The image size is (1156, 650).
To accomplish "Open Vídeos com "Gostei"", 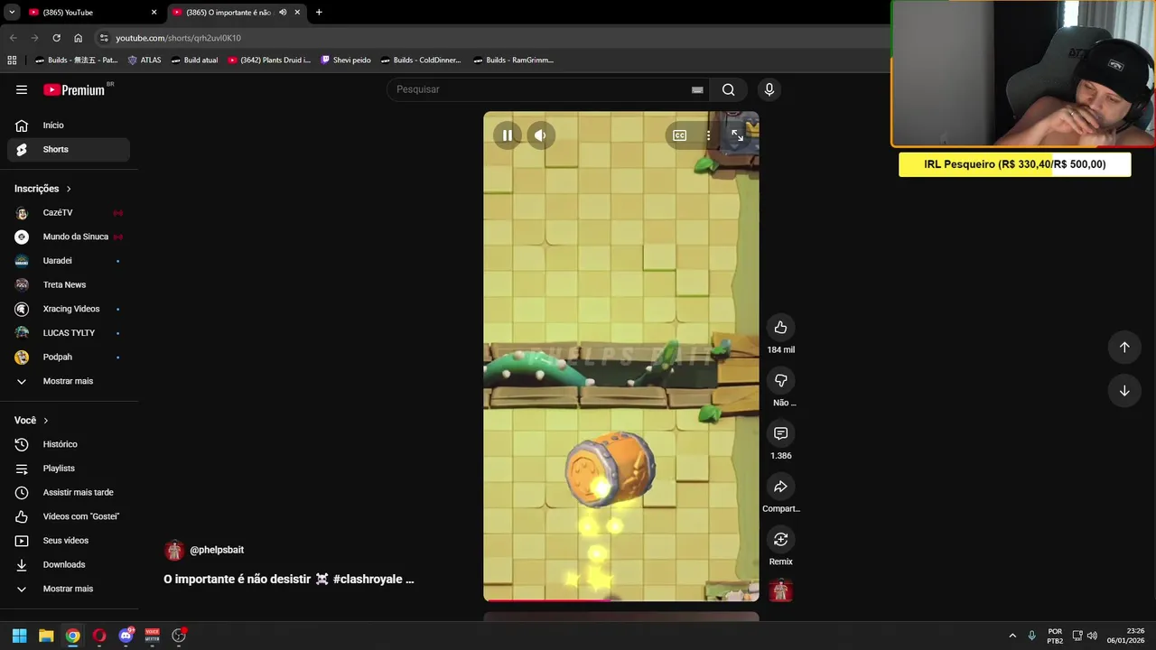I will pyautogui.click(x=69, y=516).
